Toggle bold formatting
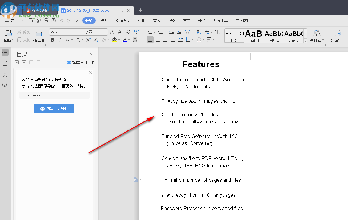348x220 pixels. click(52, 40)
